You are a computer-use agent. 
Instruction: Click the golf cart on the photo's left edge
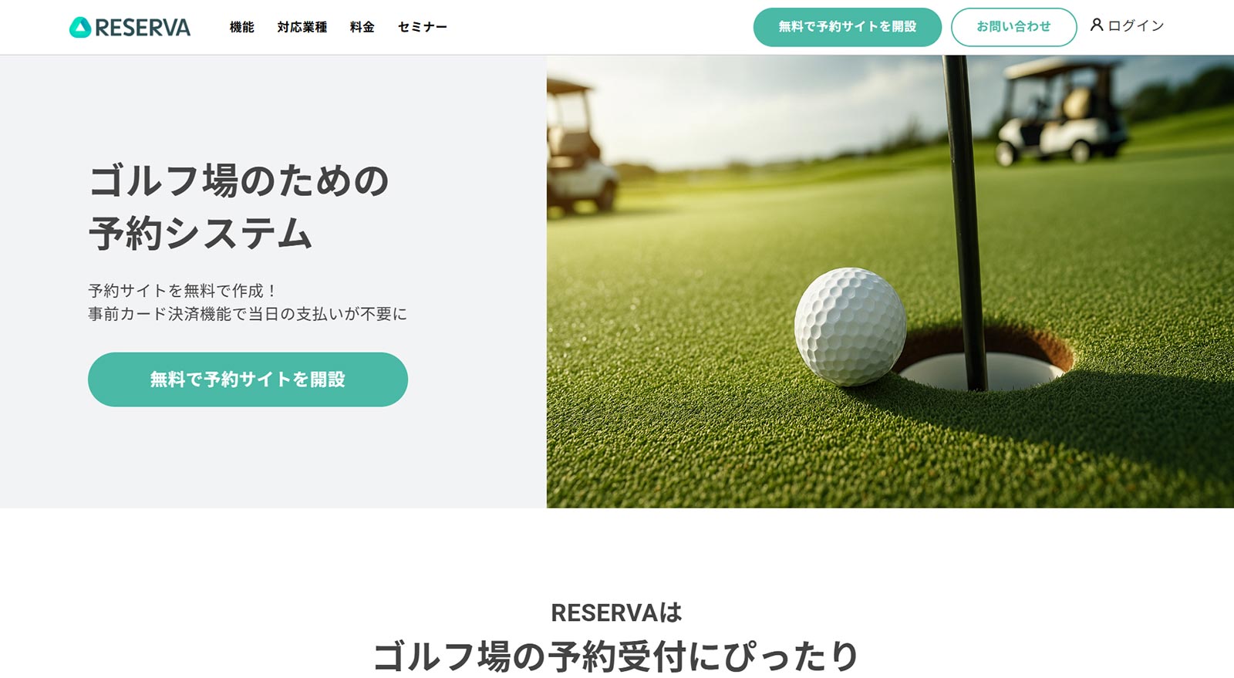pyautogui.click(x=578, y=147)
